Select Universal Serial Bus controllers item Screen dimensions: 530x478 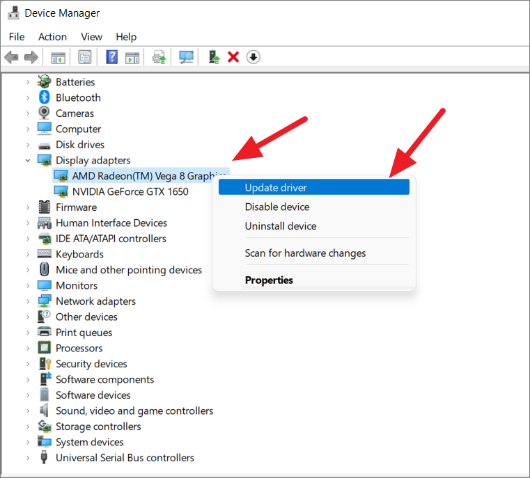tap(125, 457)
